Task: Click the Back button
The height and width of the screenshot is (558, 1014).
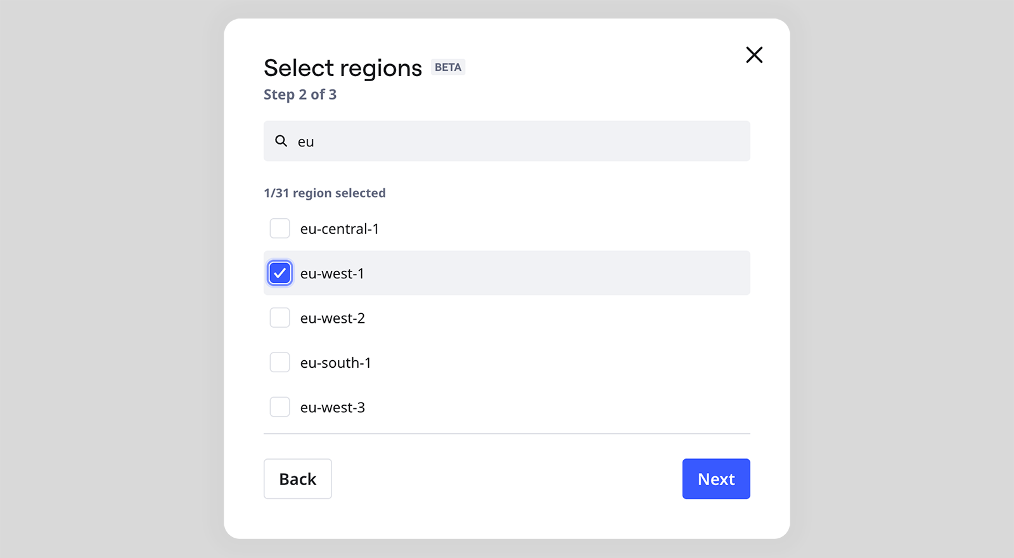Action: (x=297, y=479)
